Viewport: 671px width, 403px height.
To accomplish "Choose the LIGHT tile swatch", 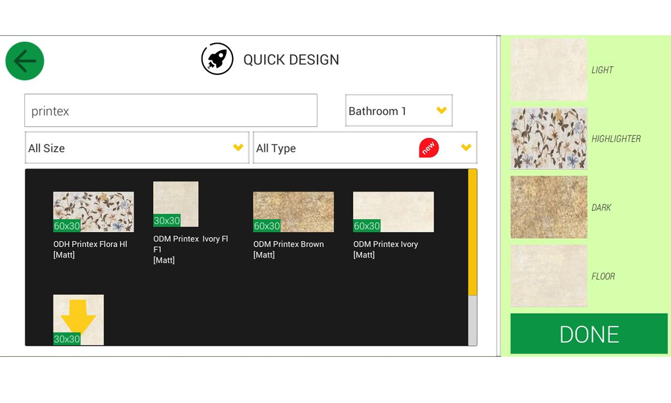I will [549, 69].
